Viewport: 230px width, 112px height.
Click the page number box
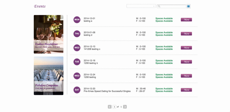114,107
